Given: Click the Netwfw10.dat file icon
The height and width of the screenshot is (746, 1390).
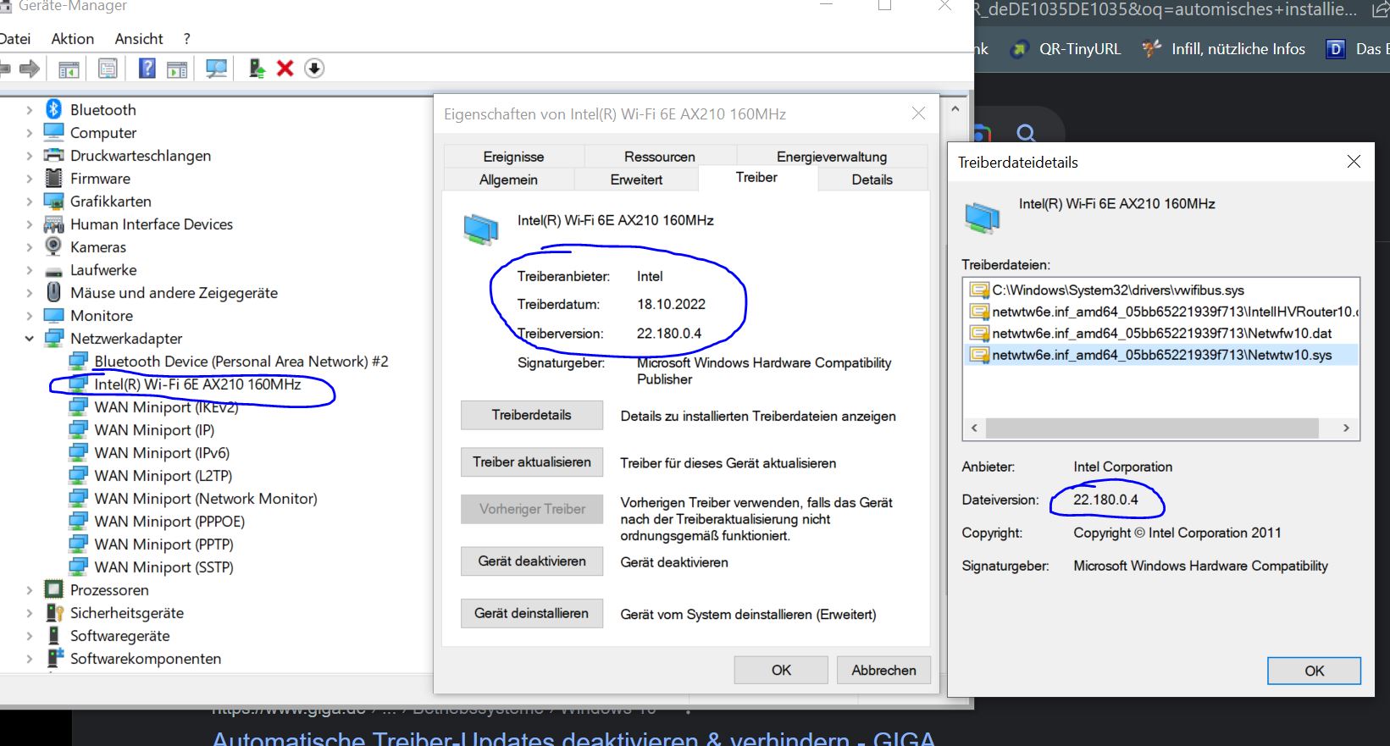Looking at the screenshot, I should click(x=979, y=334).
